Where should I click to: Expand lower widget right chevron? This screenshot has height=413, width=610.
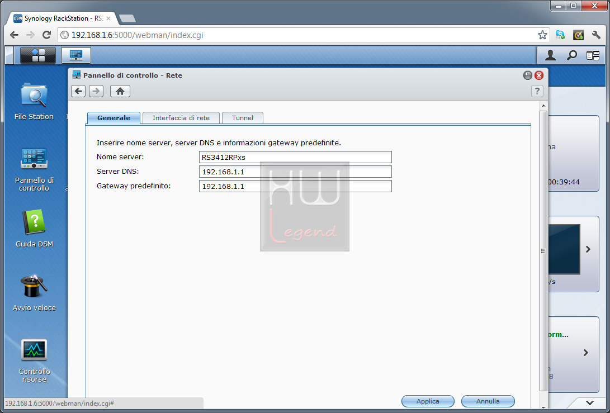(x=586, y=353)
